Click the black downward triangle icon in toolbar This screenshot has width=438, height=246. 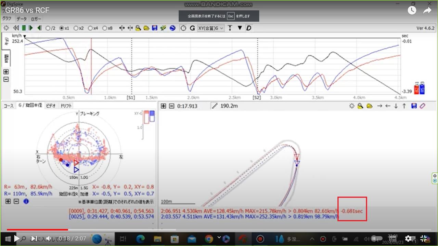pyautogui.click(x=240, y=28)
